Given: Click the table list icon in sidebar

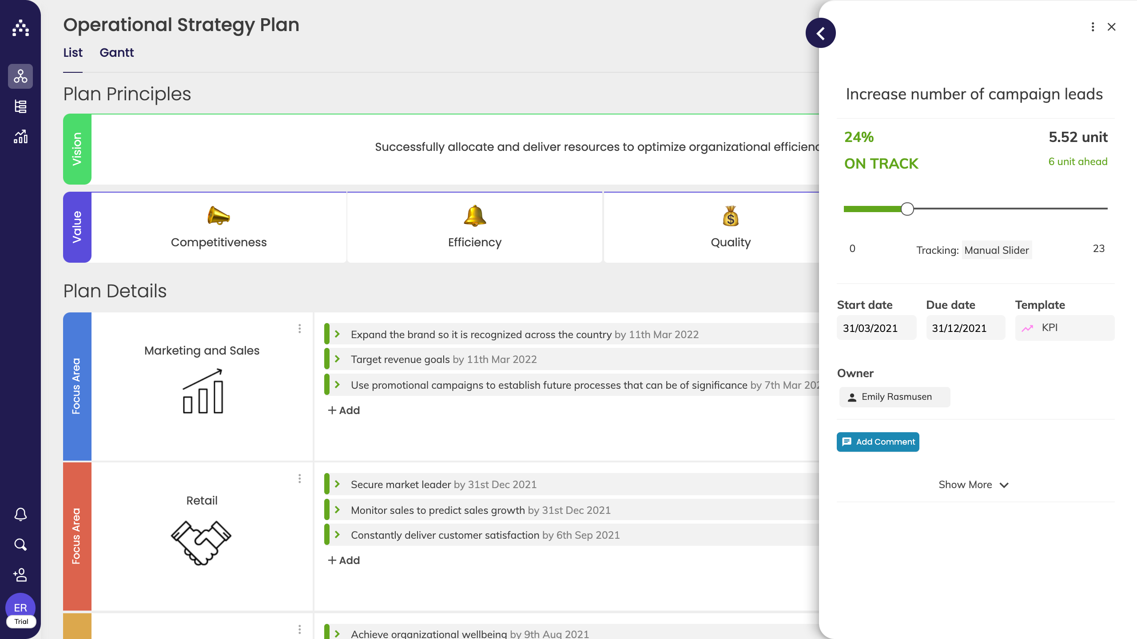Looking at the screenshot, I should [x=20, y=106].
